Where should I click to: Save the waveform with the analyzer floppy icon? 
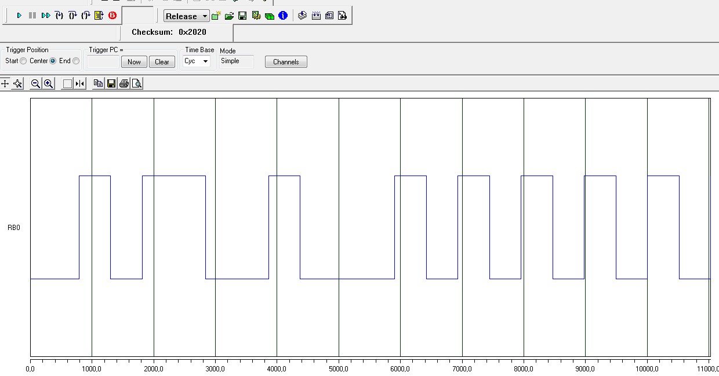click(x=111, y=83)
